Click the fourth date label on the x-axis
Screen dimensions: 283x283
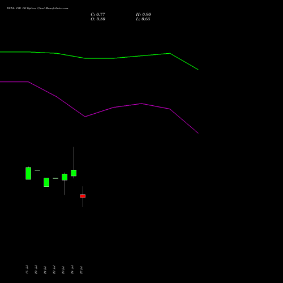click(x=54, y=270)
